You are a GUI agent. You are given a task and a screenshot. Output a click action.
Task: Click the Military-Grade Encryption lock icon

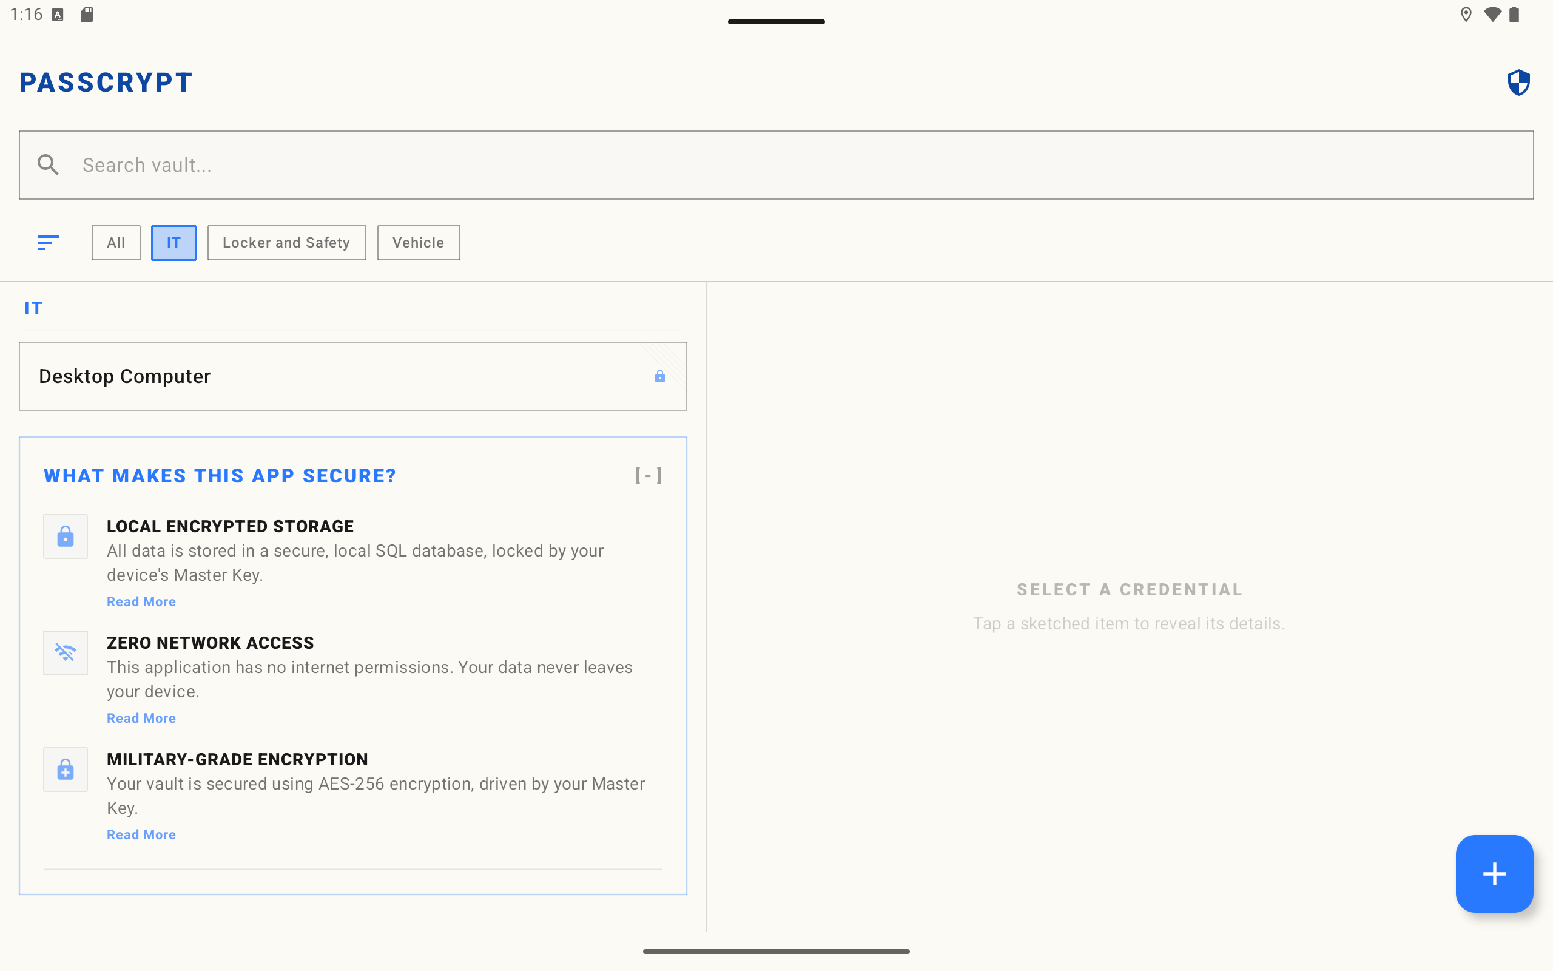click(66, 770)
